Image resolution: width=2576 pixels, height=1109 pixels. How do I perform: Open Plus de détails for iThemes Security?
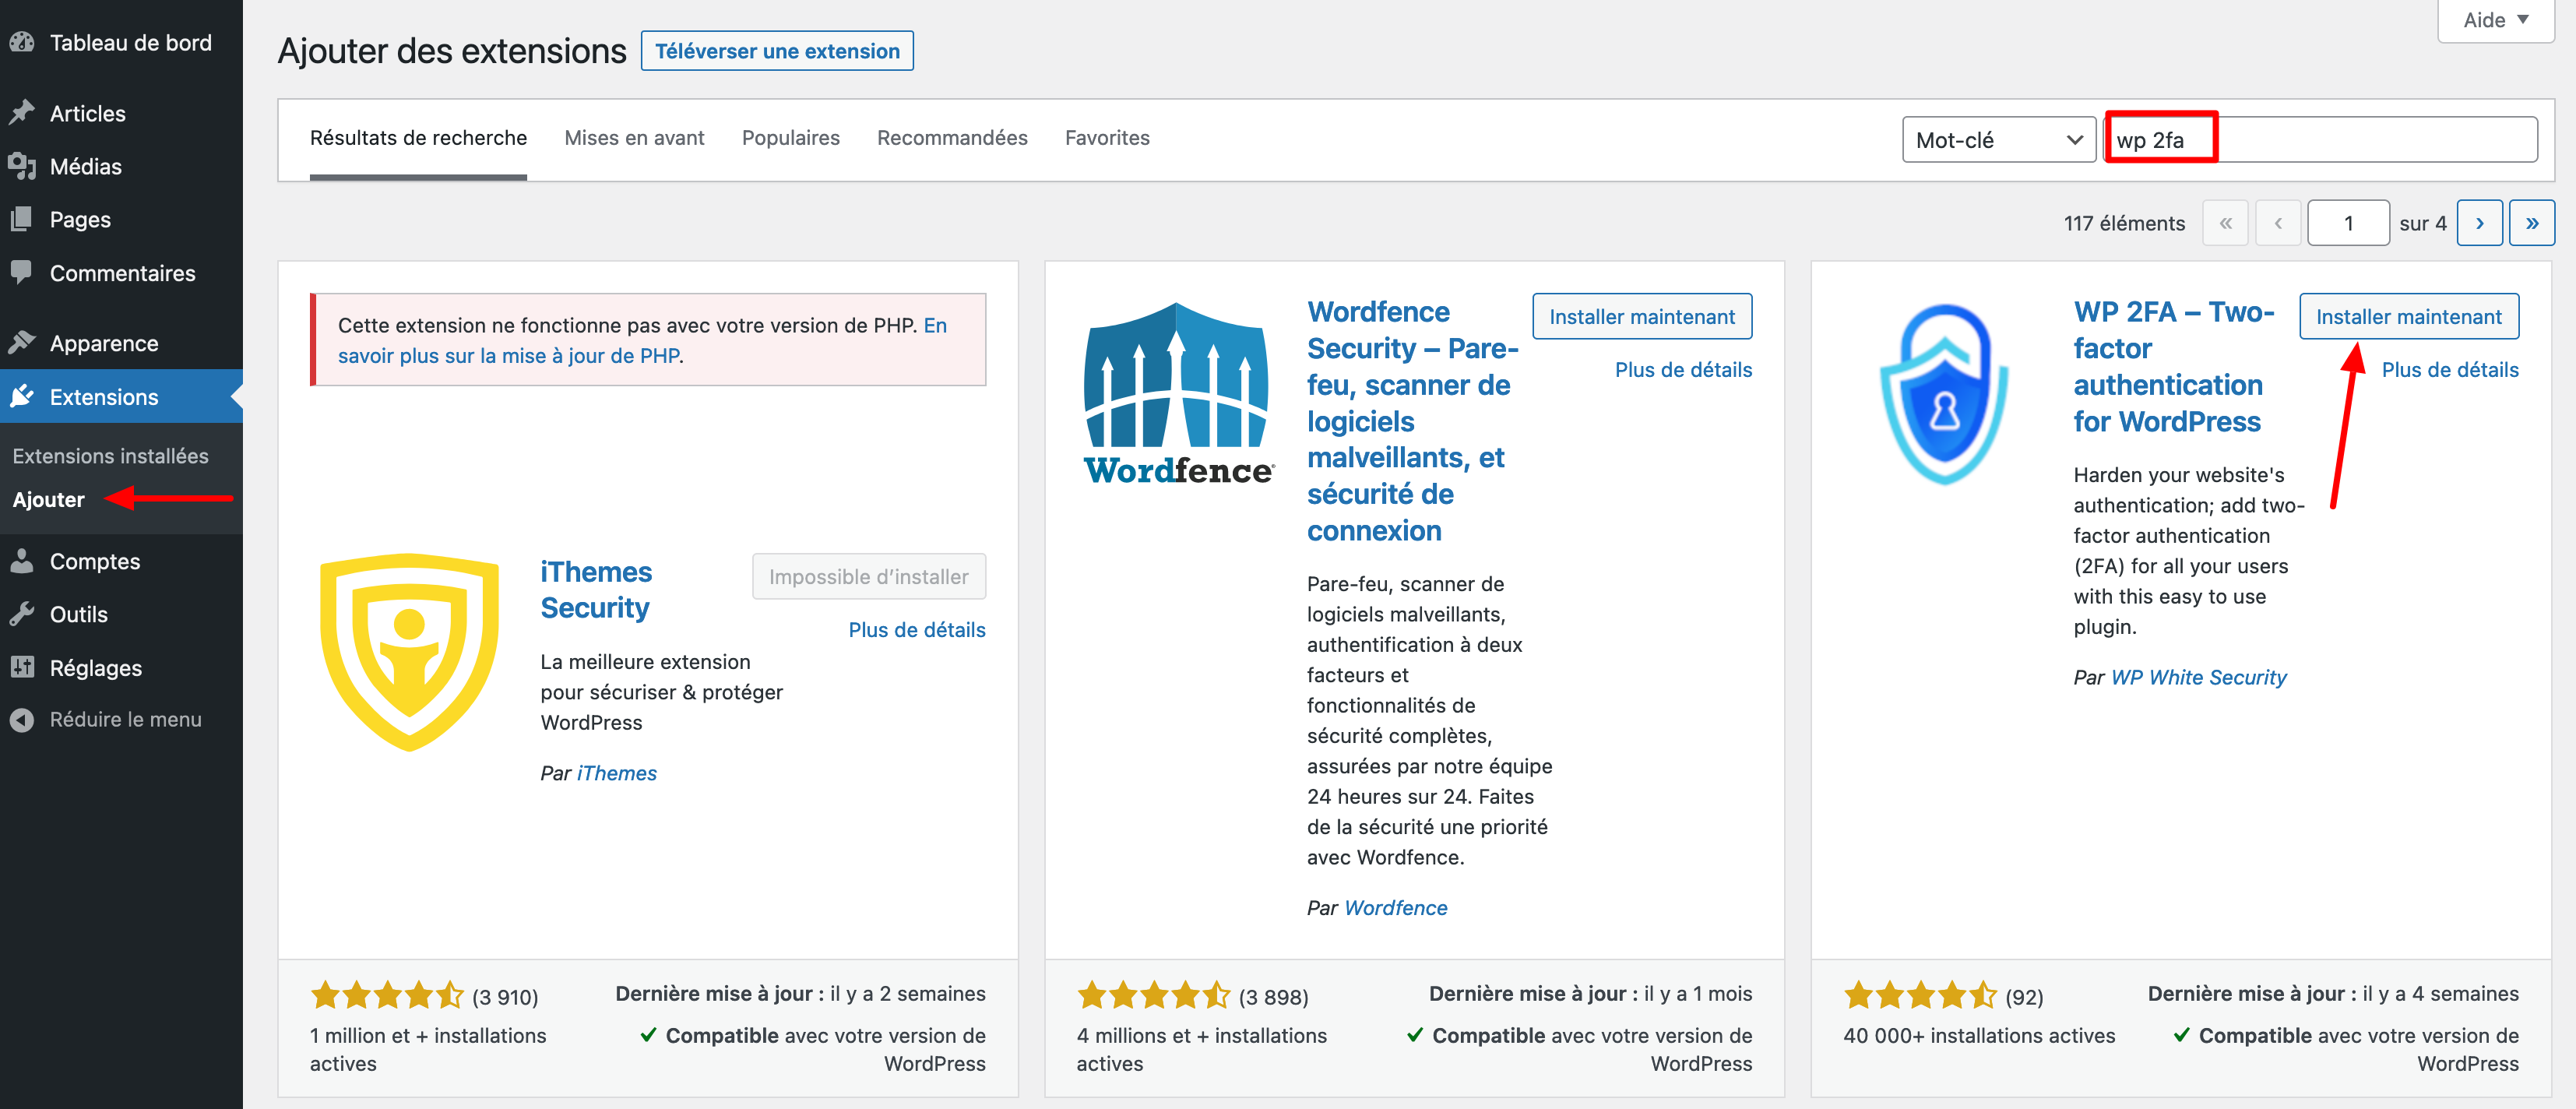pos(917,629)
